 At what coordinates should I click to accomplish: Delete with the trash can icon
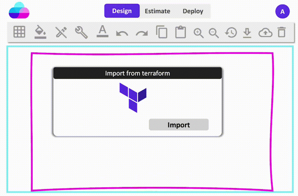(x=281, y=32)
